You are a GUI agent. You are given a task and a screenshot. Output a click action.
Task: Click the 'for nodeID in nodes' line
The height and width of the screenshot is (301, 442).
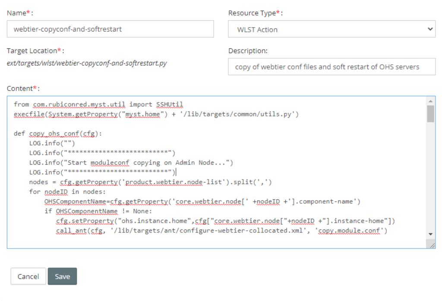point(67,191)
